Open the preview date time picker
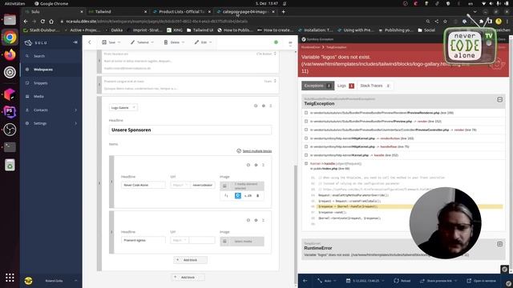Screen dimensions: 513x288 point(365,281)
